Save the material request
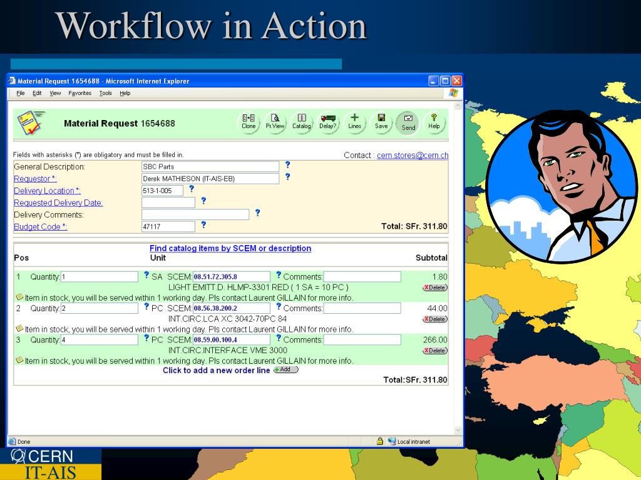 pyautogui.click(x=381, y=122)
